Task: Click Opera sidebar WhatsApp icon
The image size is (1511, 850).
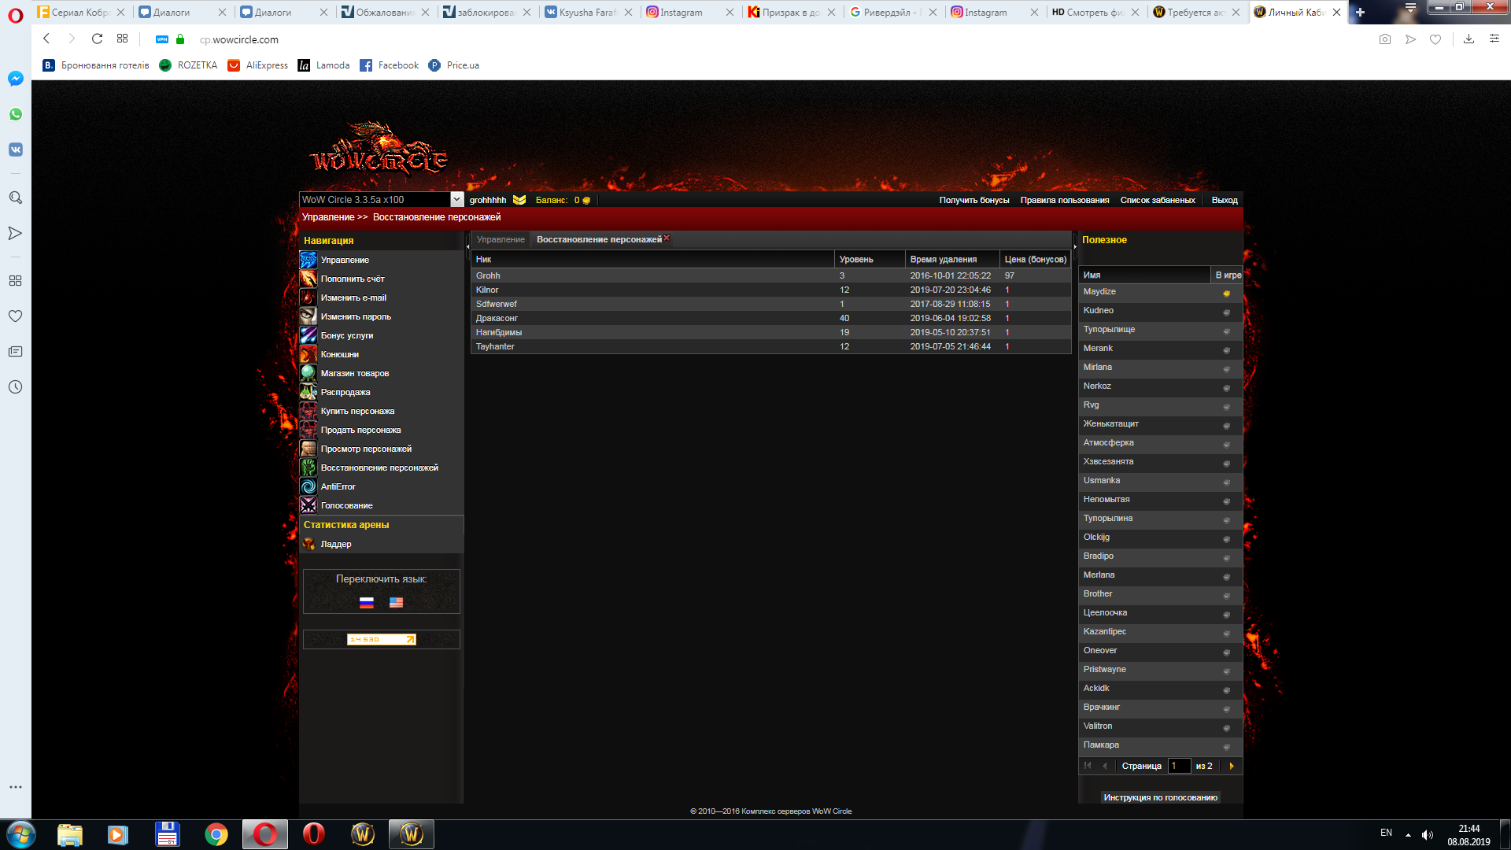Action: [15, 114]
